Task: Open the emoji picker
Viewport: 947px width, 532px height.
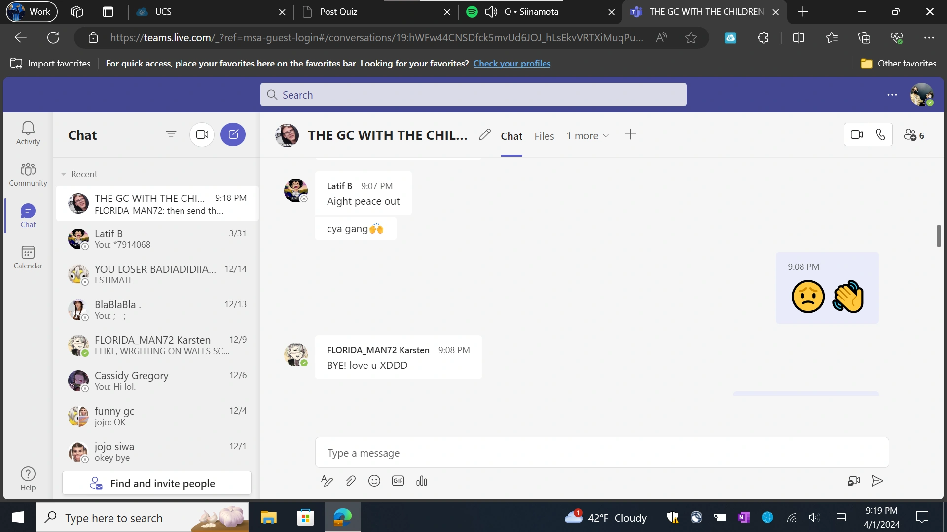Action: [x=374, y=481]
